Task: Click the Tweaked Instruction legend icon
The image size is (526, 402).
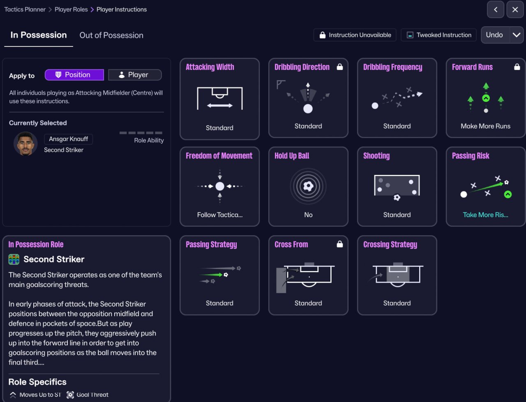Action: (x=410, y=35)
